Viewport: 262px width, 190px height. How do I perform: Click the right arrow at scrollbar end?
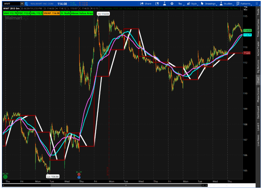207,185
